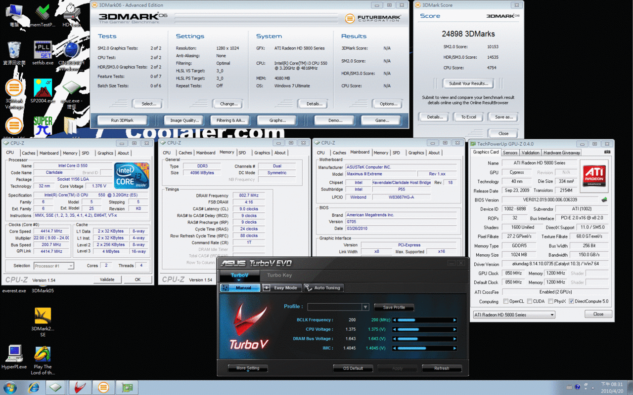Click the GPU-Z screenshot camera icon
Viewport: 633px width, 395px height.
tap(607, 152)
